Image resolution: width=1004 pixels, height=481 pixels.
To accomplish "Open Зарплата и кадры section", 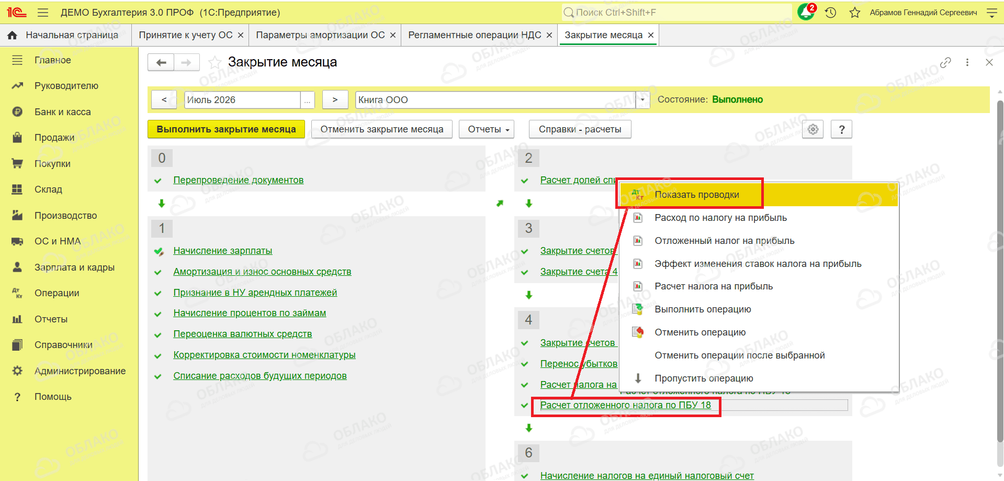I will click(74, 267).
